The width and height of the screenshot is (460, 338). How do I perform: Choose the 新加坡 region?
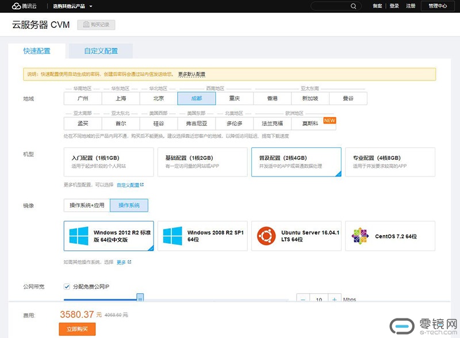tap(310, 98)
